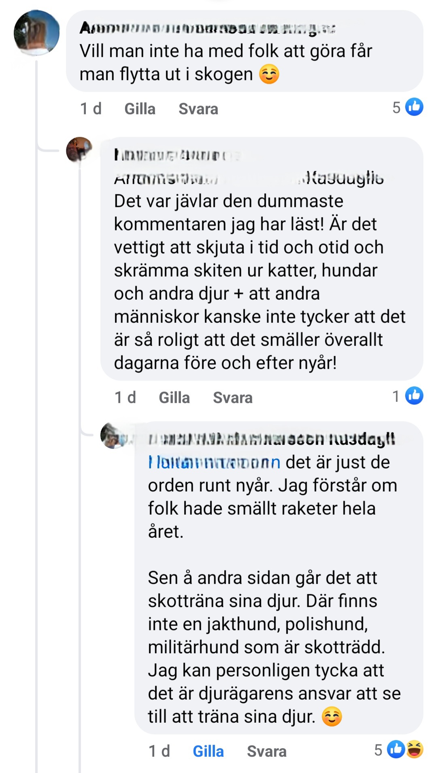This screenshot has width=434, height=773.
Task: Click the author name above the 'skotträna' reply
Action: (271, 439)
